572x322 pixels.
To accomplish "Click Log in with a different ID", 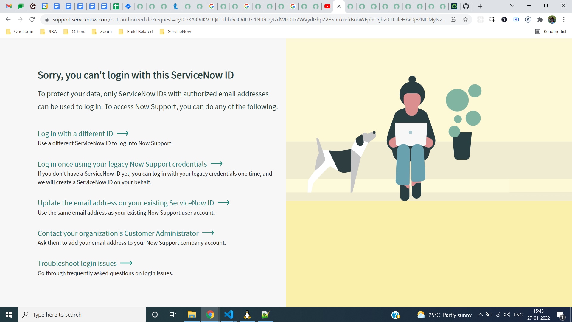I will (x=75, y=134).
